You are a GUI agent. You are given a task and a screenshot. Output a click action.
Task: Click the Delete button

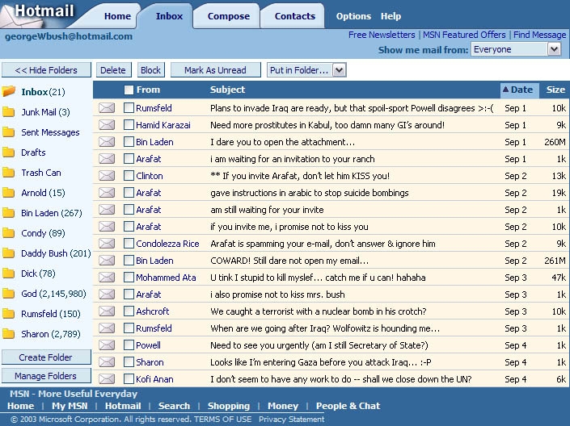[113, 70]
